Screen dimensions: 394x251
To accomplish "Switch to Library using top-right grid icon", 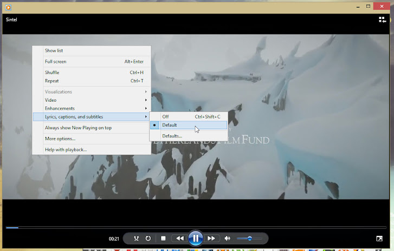I will coord(382,19).
